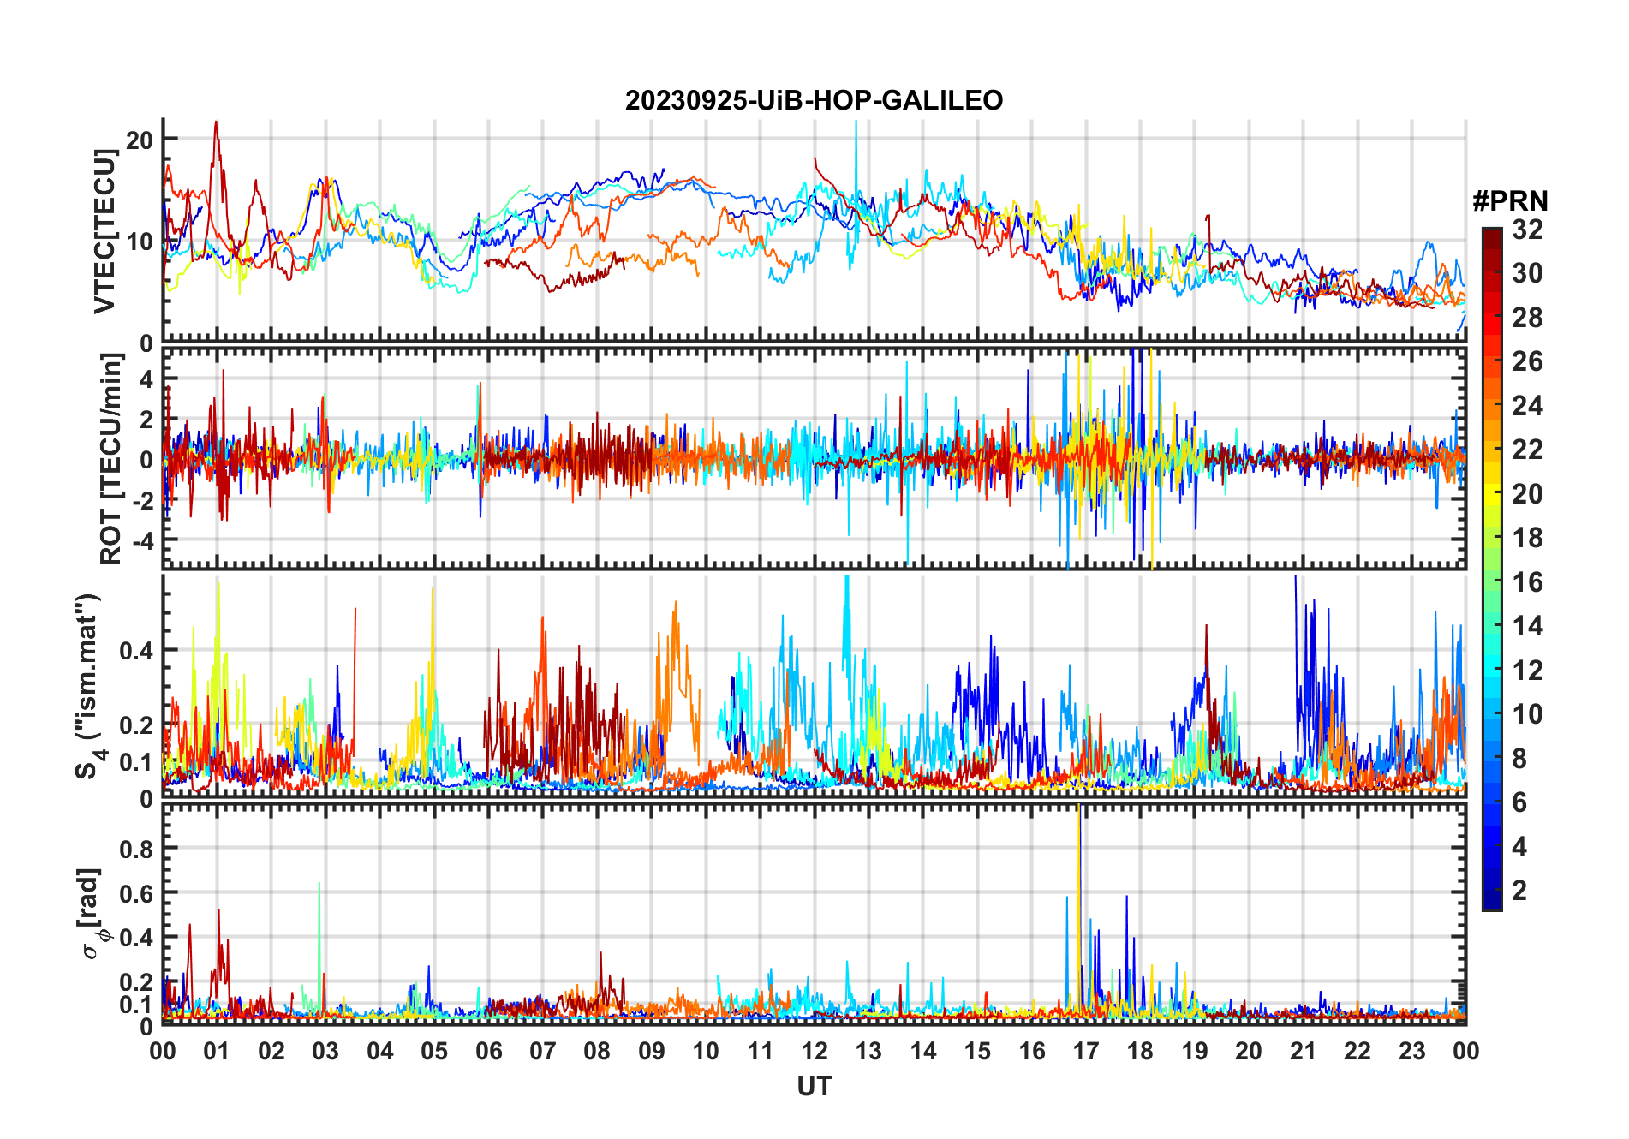Select UT axis tick label "15"
The height and width of the screenshot is (1139, 1629).
click(x=977, y=1051)
